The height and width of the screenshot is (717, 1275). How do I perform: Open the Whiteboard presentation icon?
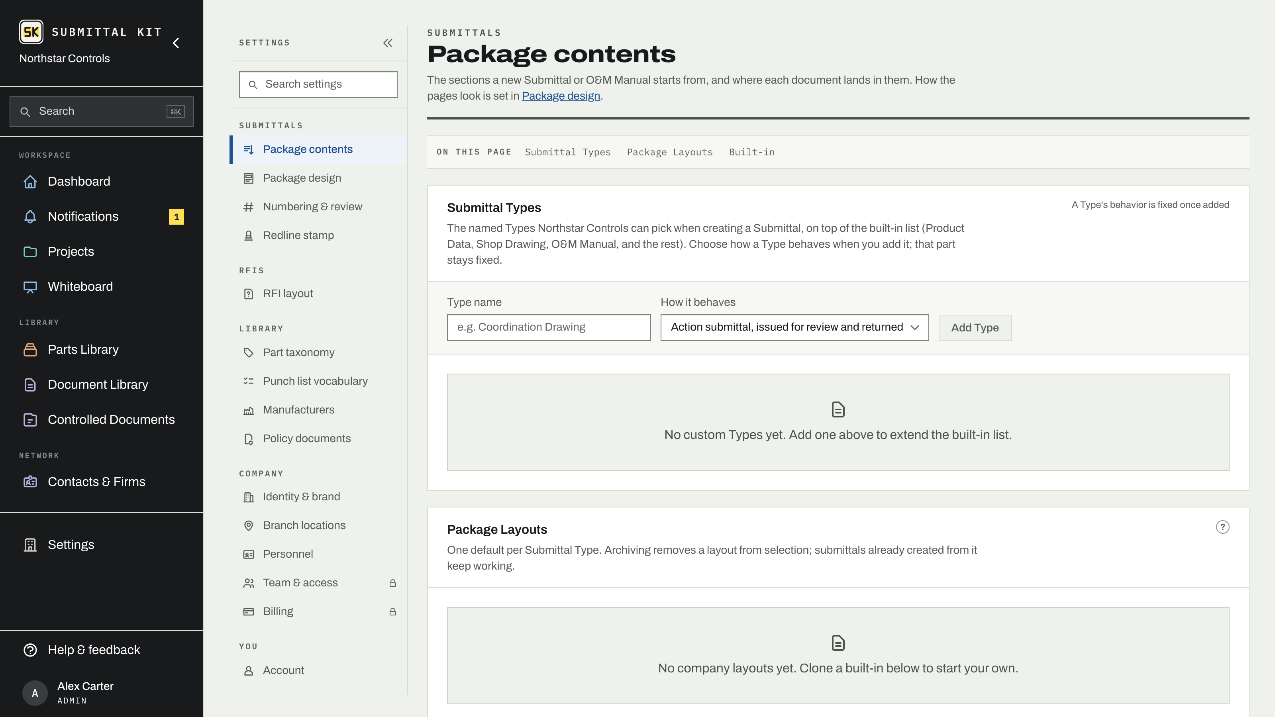(30, 287)
